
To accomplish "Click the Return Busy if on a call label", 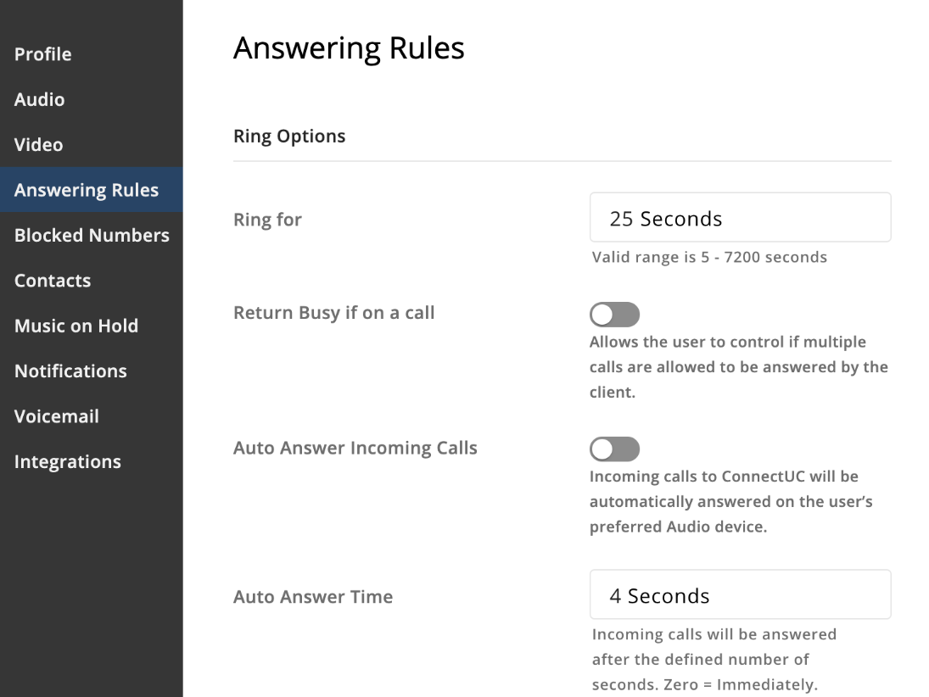I will (334, 313).
